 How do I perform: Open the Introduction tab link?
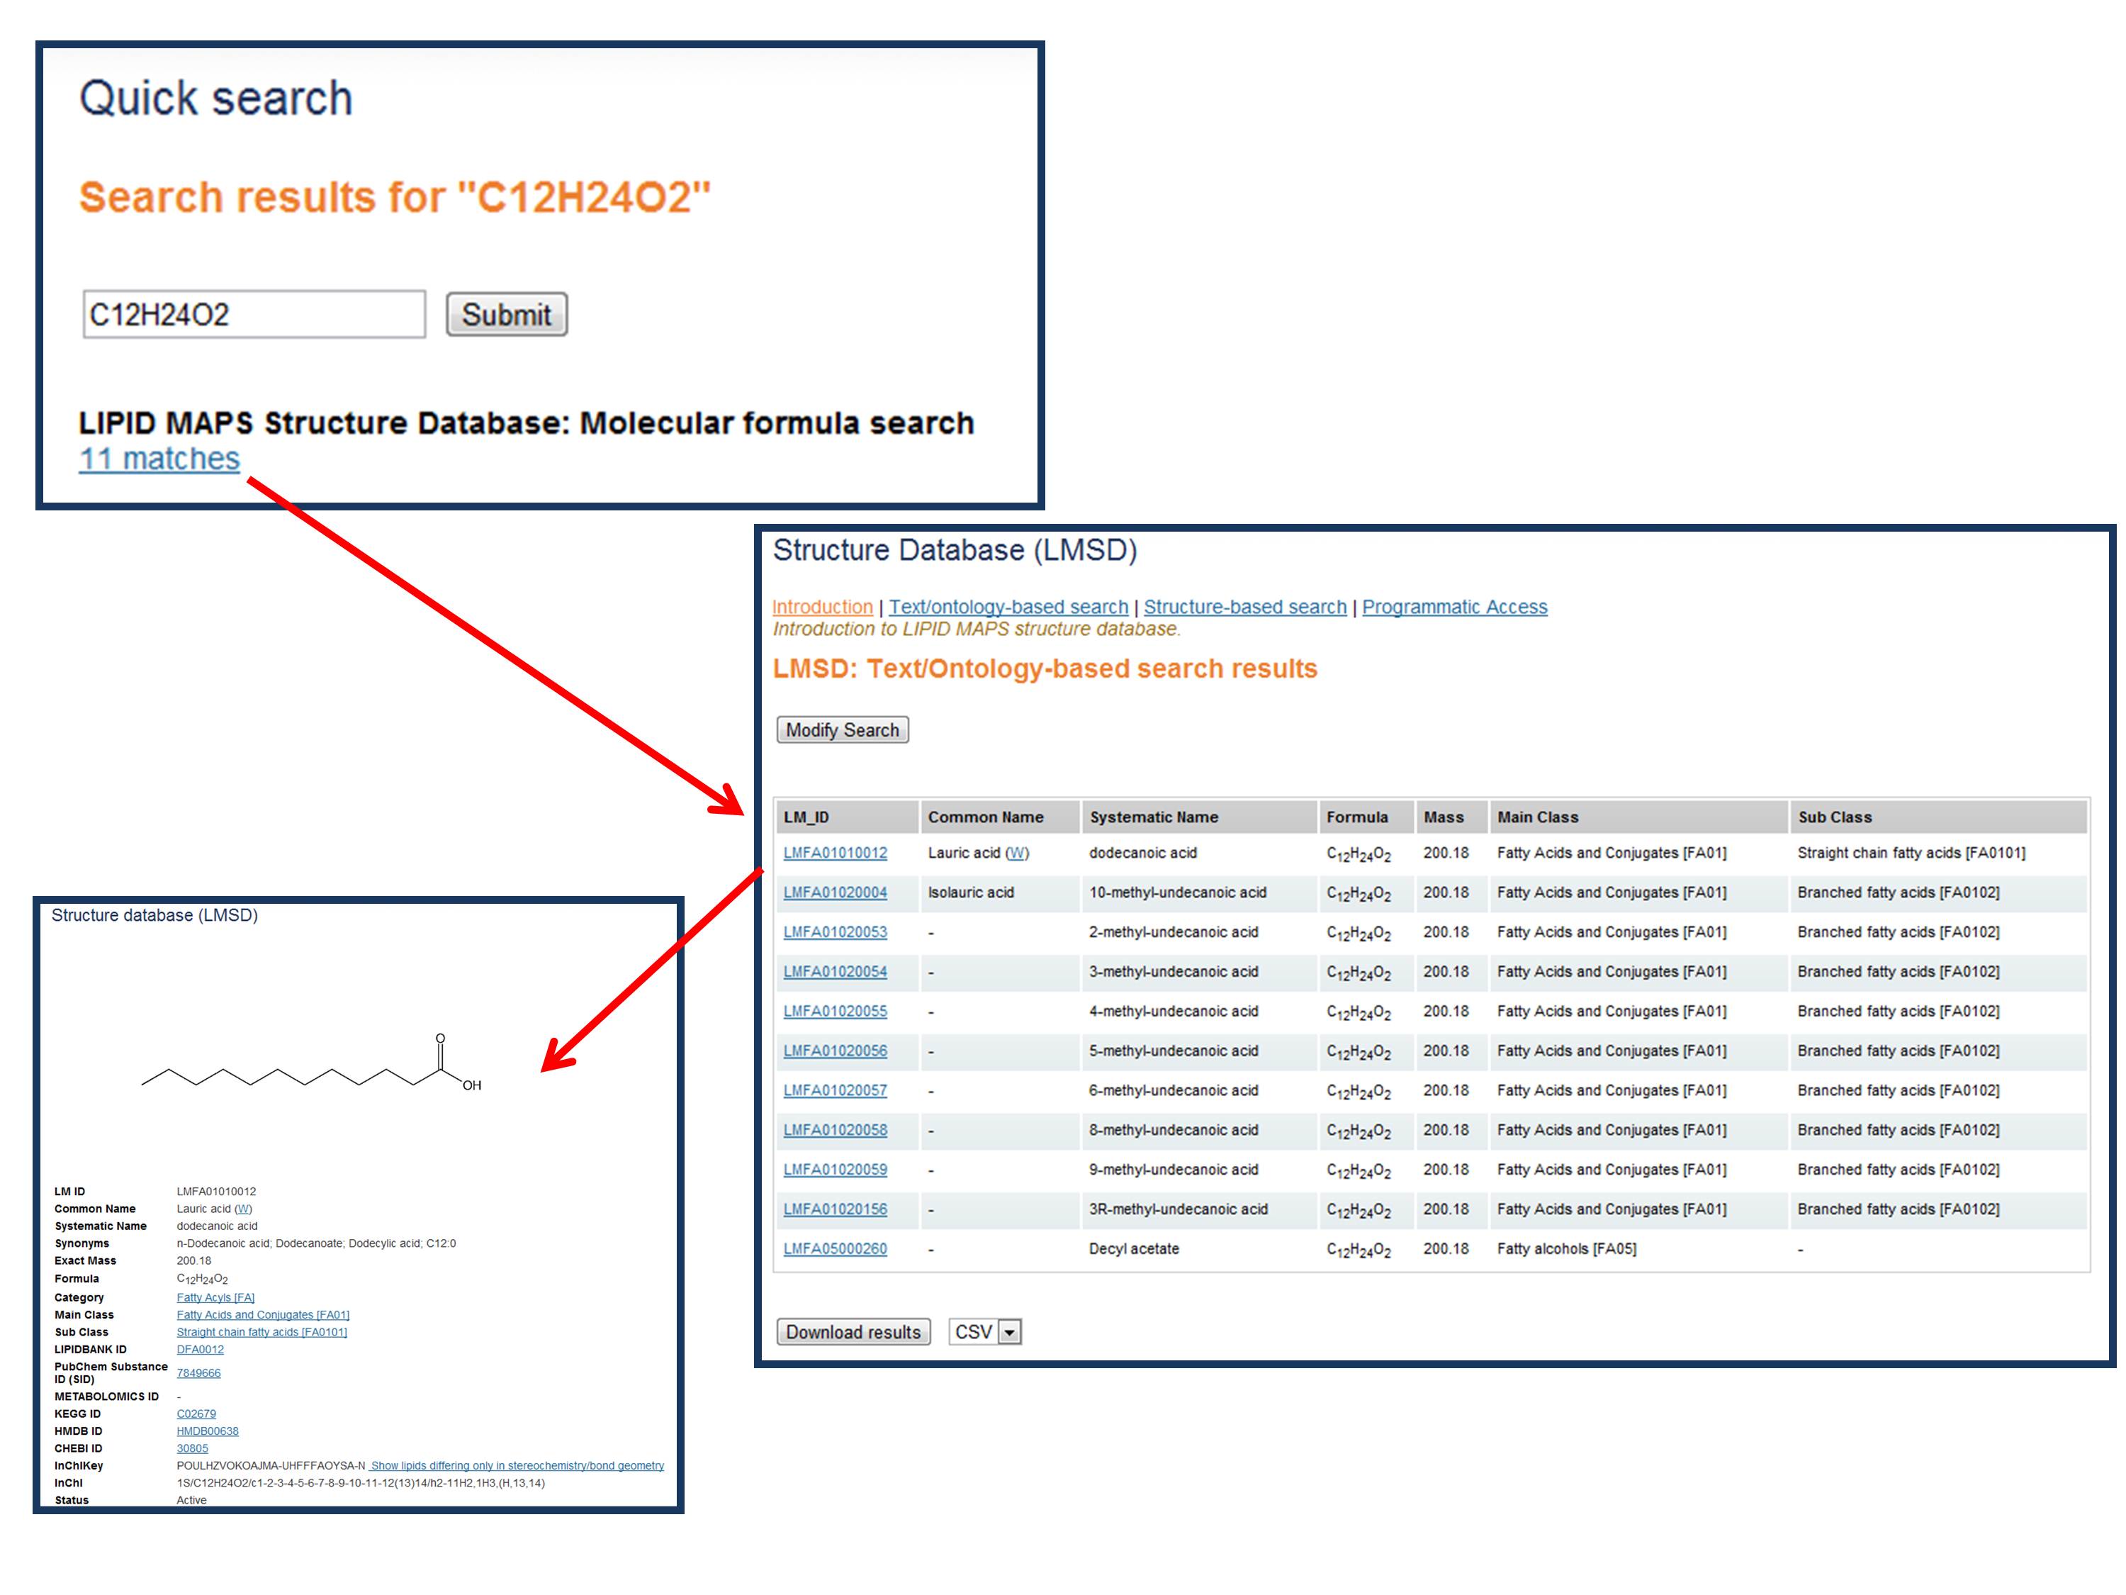point(822,607)
